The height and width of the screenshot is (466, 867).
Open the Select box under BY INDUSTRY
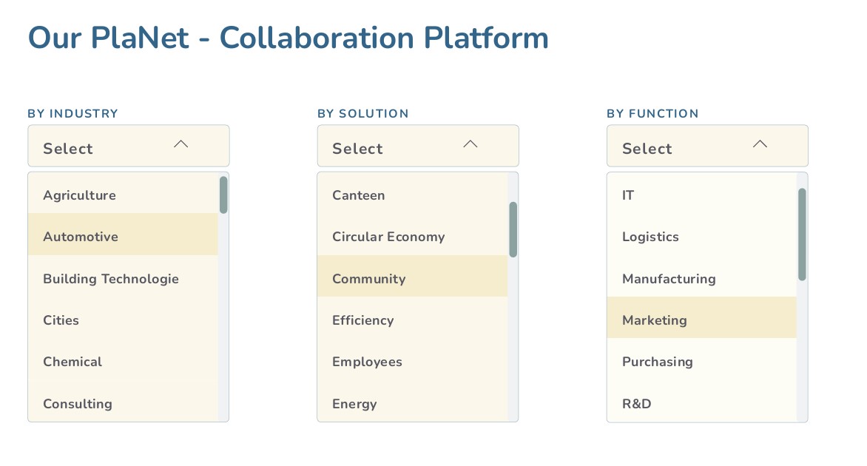tap(104, 146)
